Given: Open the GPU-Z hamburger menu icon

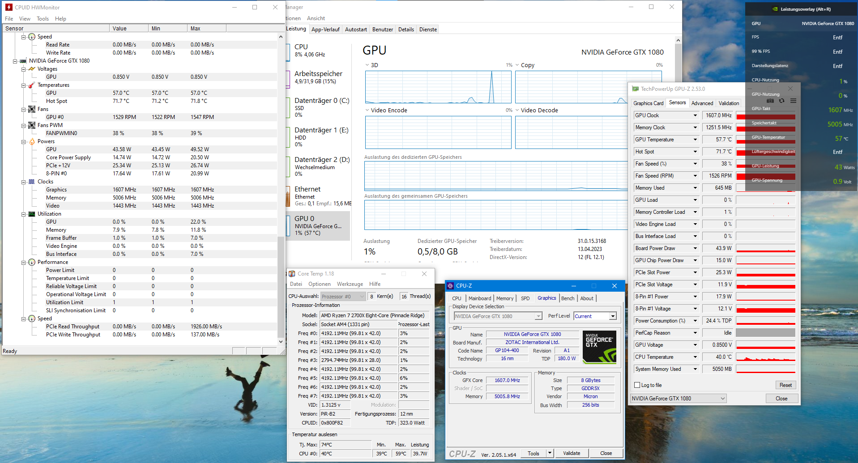Looking at the screenshot, I should pos(793,101).
